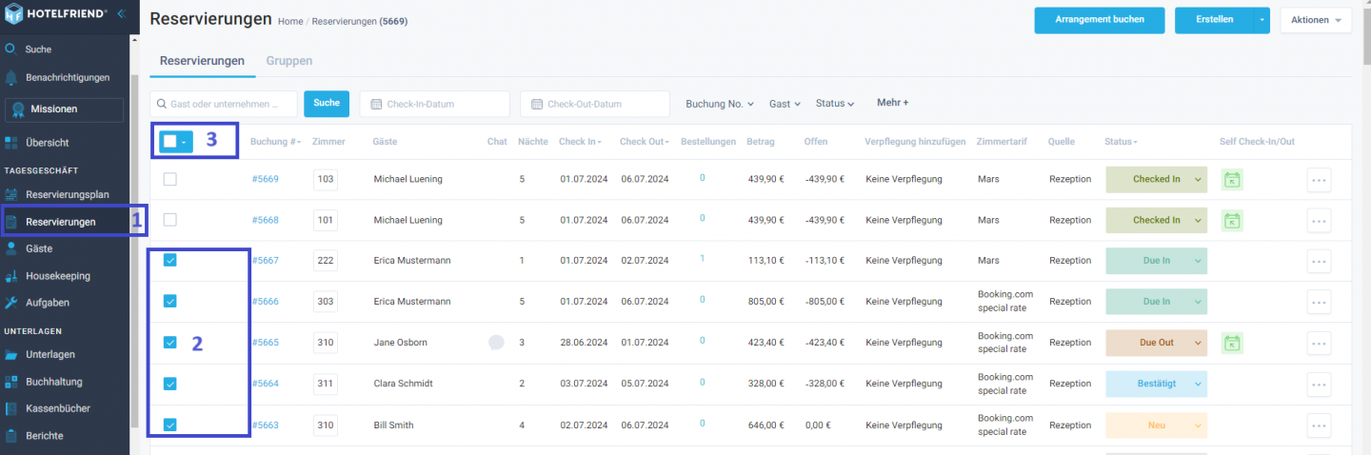Screen dimensions: 1371x455
Task: Open the three-dots menu for booking #5667
Action: click(1319, 261)
